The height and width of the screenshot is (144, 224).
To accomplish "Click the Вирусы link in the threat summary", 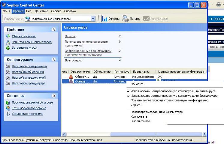I will 70,36.
